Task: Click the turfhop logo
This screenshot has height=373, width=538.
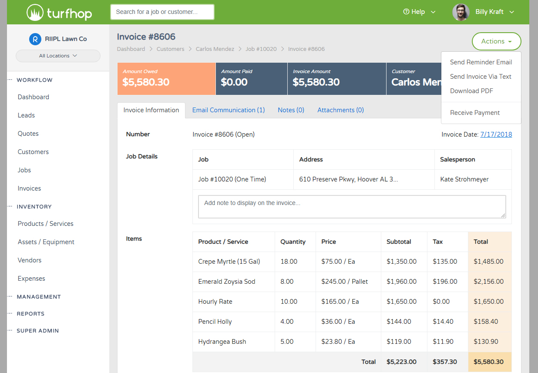Action: coord(59,12)
